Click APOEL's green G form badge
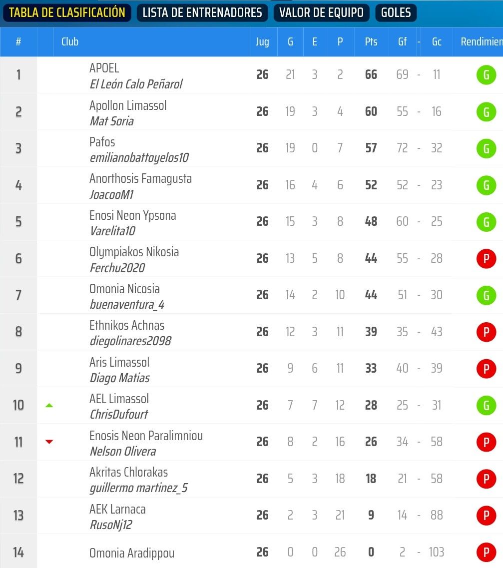The width and height of the screenshot is (503, 568). point(486,75)
